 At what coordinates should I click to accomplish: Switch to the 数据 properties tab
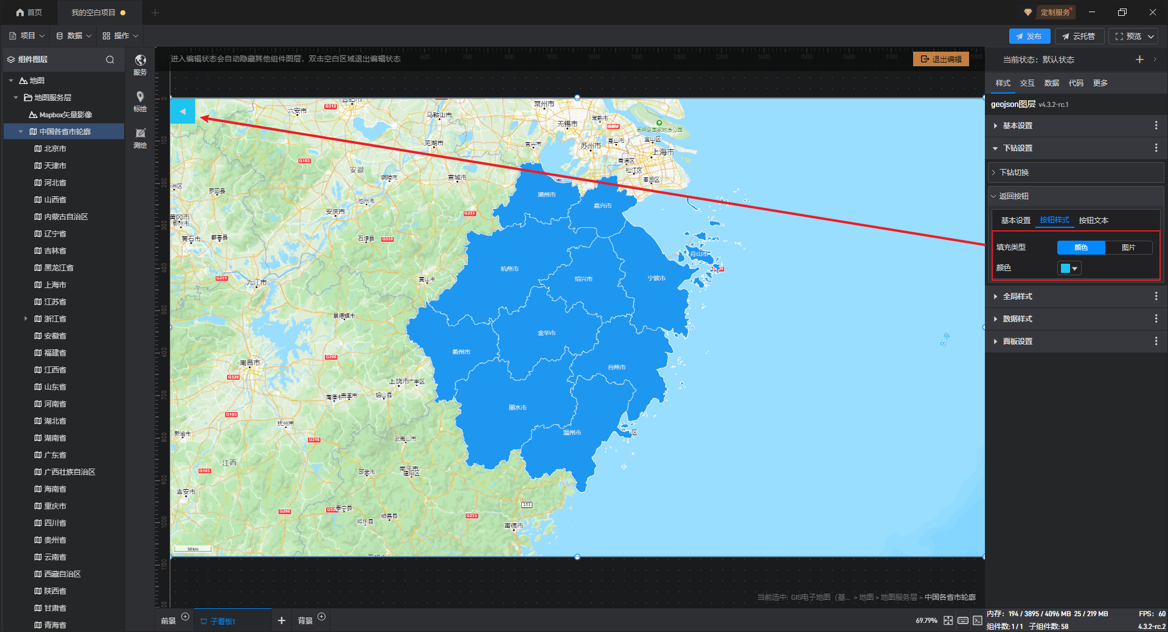[1052, 83]
